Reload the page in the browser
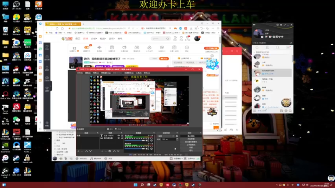 pos(57,28)
